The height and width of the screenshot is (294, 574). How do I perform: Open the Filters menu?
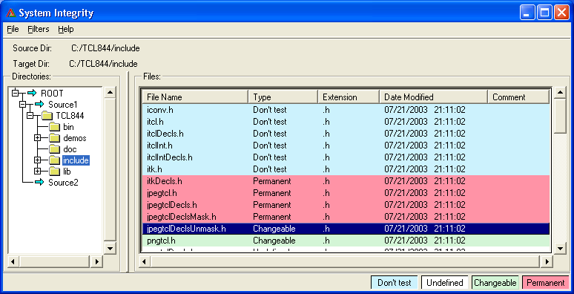38,29
